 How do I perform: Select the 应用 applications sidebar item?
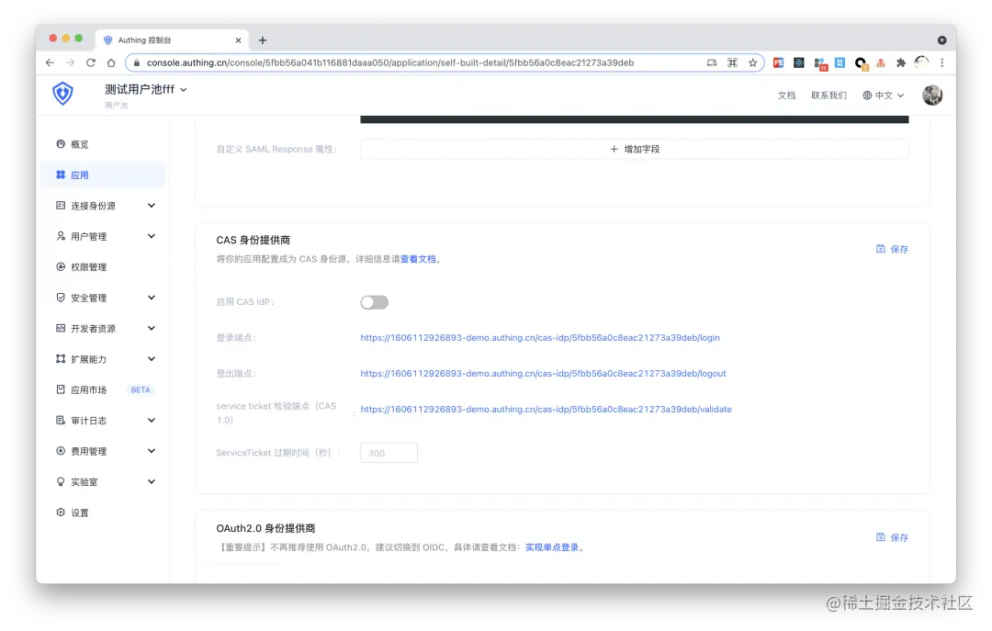tap(103, 175)
